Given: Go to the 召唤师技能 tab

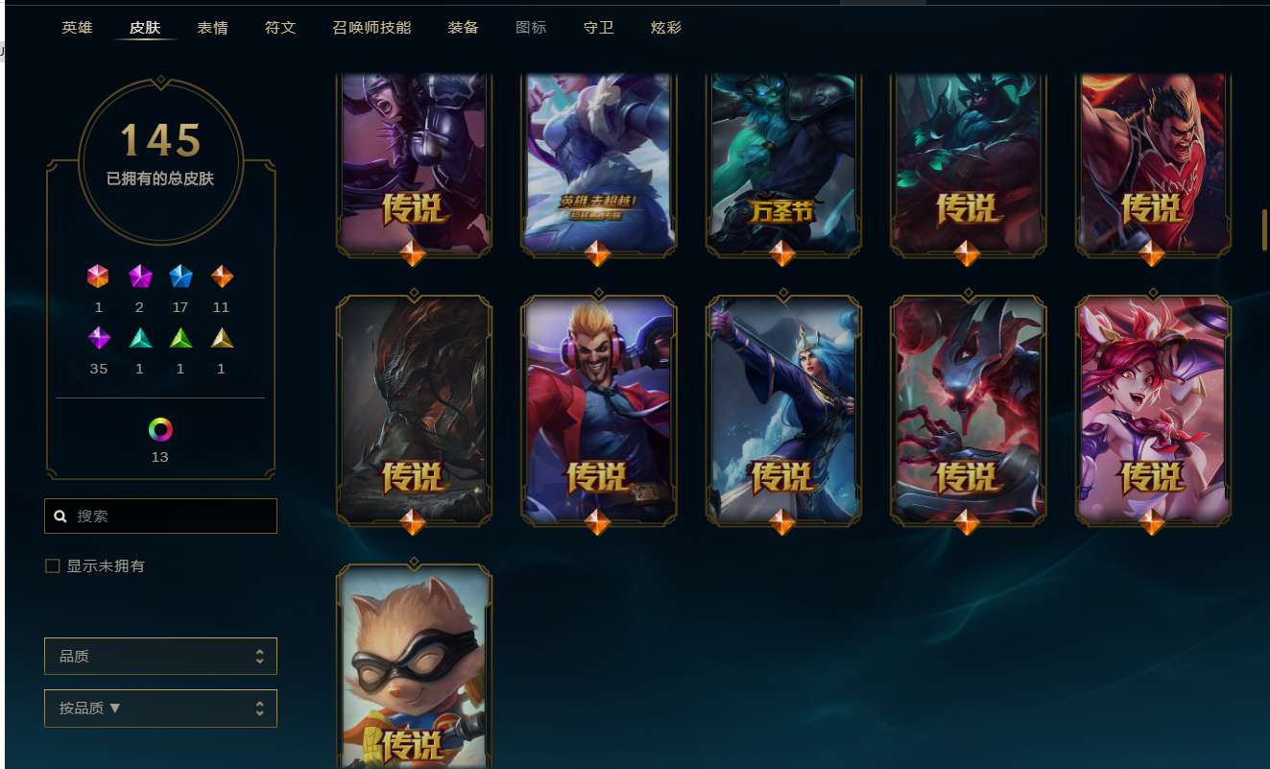Looking at the screenshot, I should (371, 28).
